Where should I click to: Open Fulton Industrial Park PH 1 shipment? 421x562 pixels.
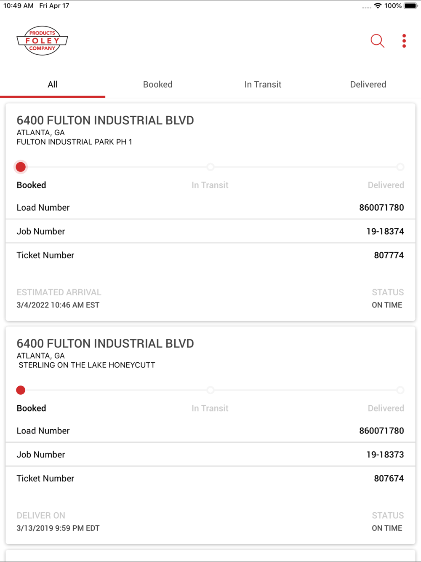[x=210, y=212]
